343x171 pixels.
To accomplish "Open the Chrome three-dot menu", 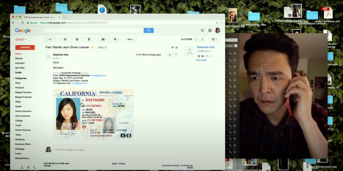I will click(x=222, y=23).
